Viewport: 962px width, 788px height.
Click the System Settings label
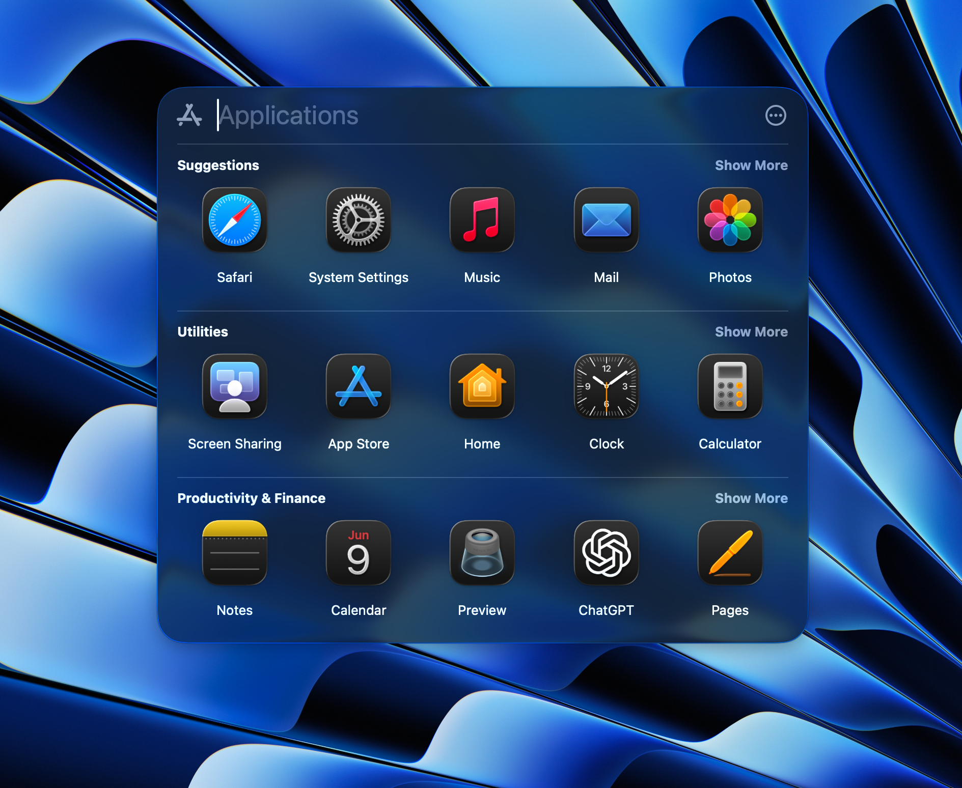click(x=359, y=277)
